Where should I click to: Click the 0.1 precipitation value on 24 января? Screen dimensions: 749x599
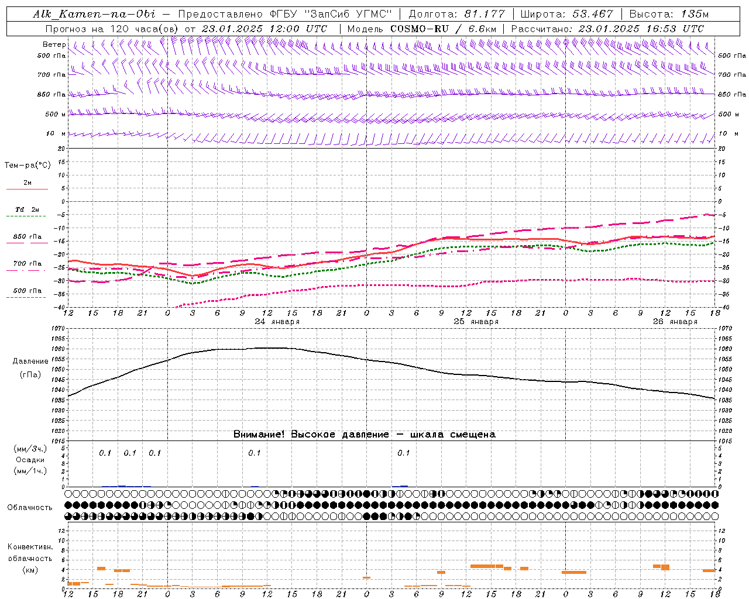point(255,453)
